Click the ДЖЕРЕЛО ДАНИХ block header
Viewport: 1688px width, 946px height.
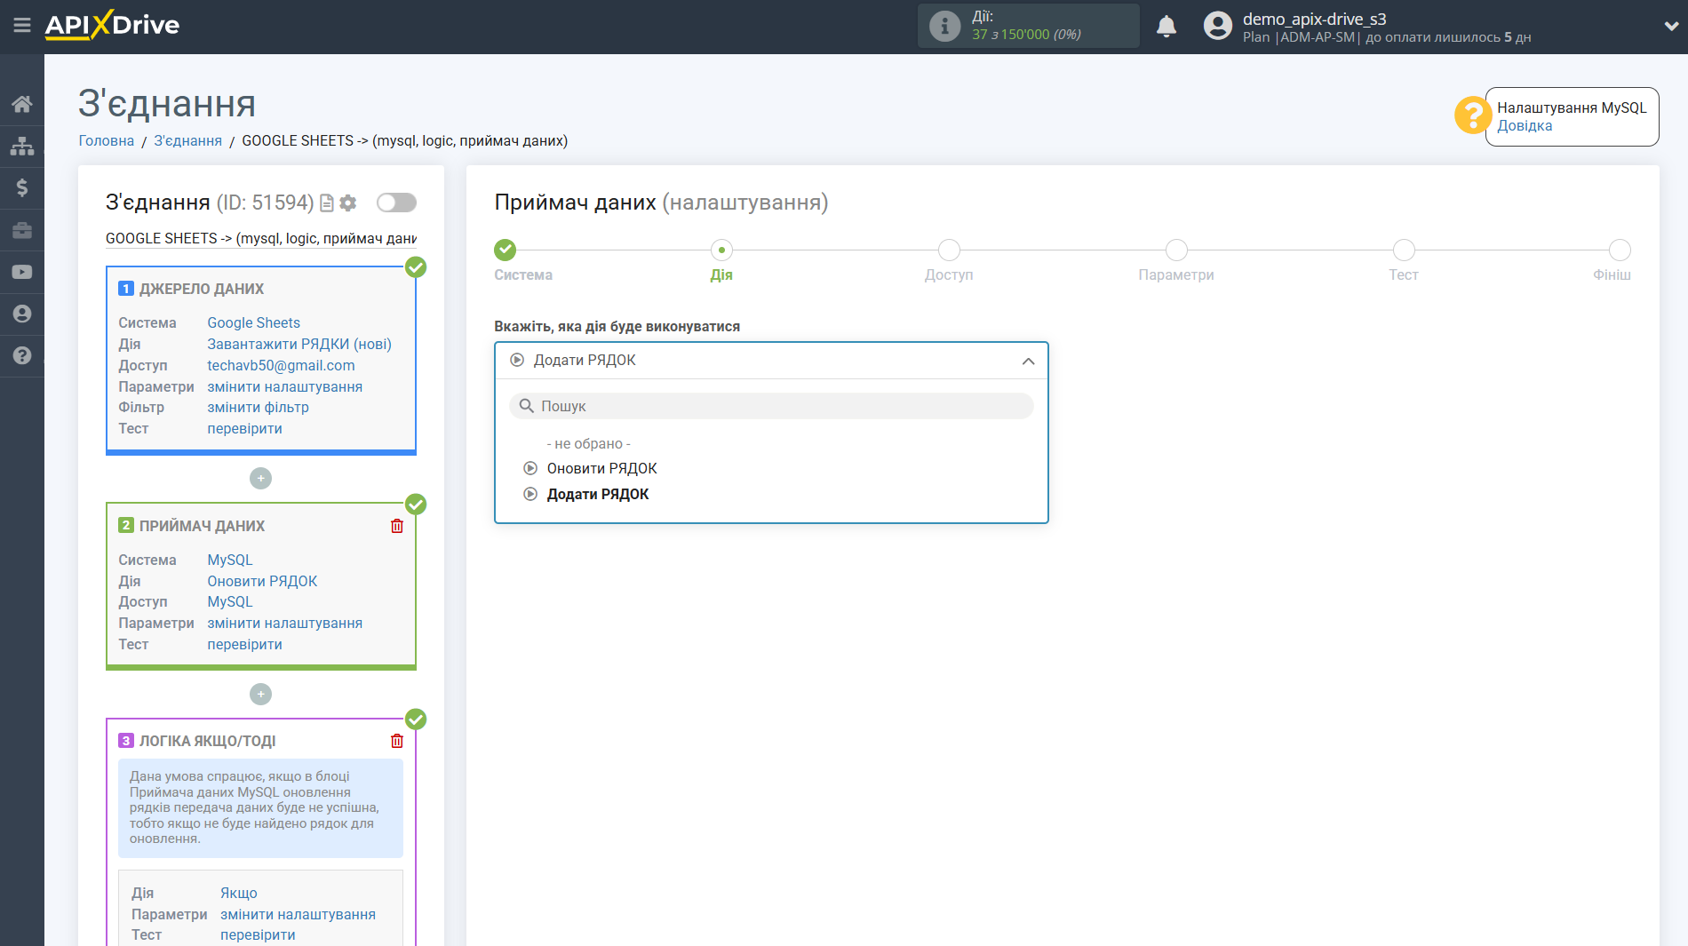(x=202, y=290)
